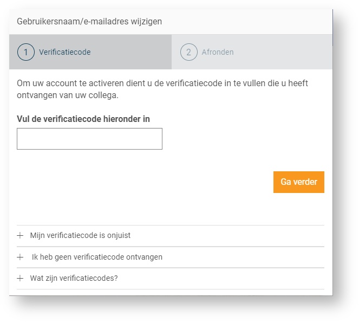Click the 'Gebruikersnaam/e-mailadres wijzigen' title
The height and width of the screenshot is (322, 359).
(89, 22)
